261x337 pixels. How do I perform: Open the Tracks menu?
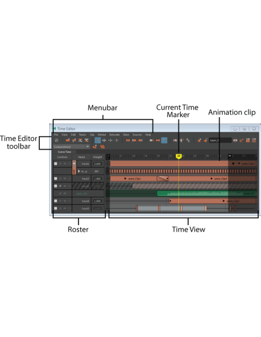pyautogui.click(x=83, y=134)
